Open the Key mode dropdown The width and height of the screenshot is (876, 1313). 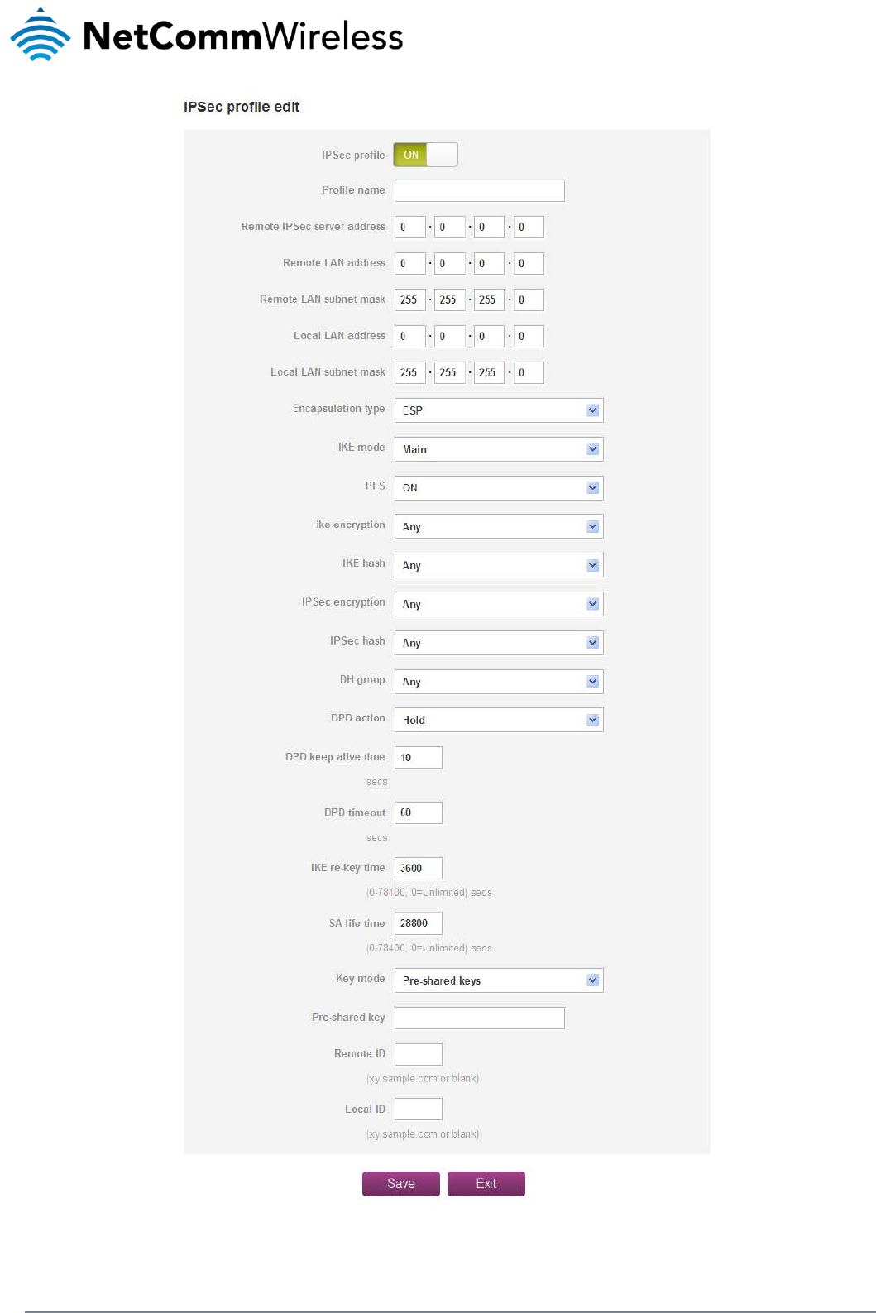click(x=498, y=980)
